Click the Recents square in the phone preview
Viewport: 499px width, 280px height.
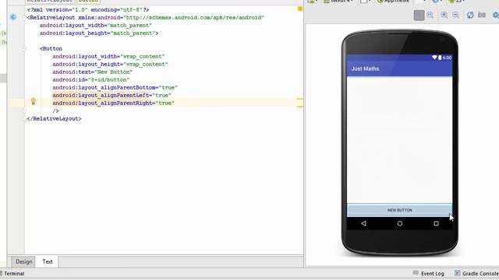click(x=436, y=223)
